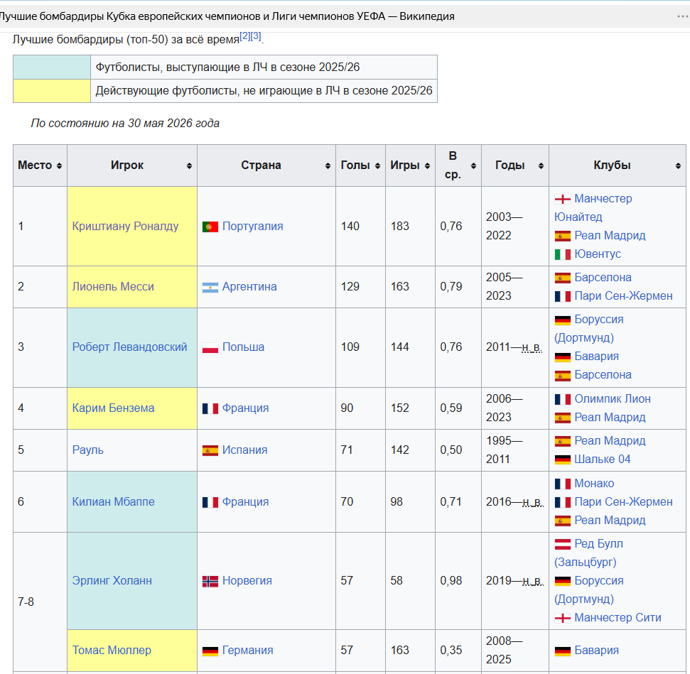
Task: Open Олимпик Лион club link
Action: tap(613, 398)
